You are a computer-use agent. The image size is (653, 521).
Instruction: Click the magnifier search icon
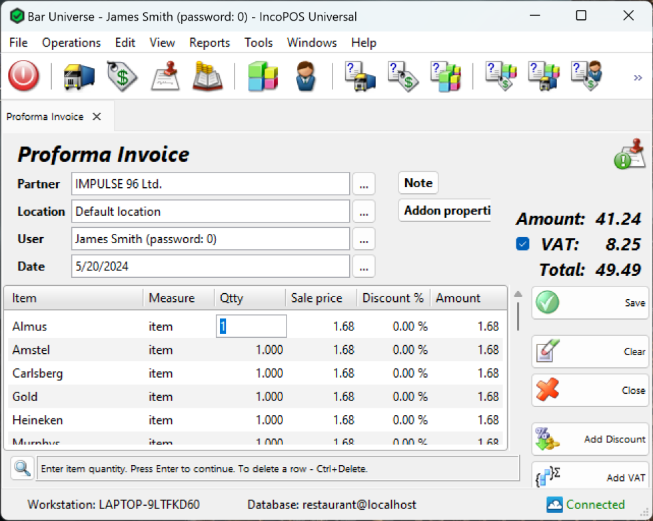tap(22, 468)
